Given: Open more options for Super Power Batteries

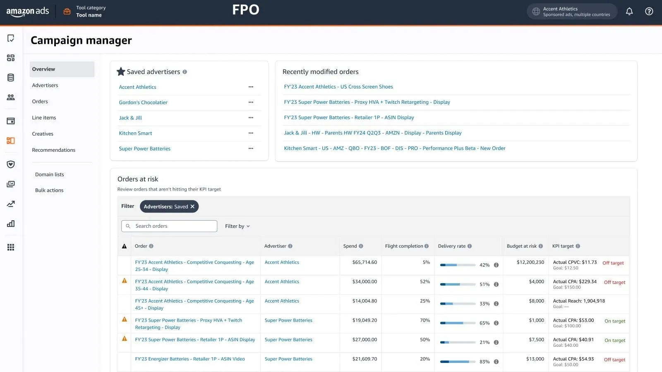Looking at the screenshot, I should click(x=251, y=148).
